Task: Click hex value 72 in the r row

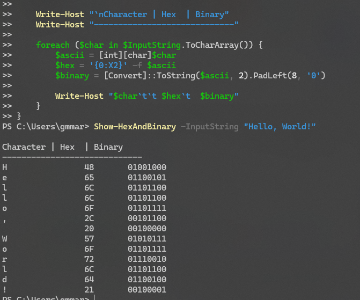Action: point(89,259)
